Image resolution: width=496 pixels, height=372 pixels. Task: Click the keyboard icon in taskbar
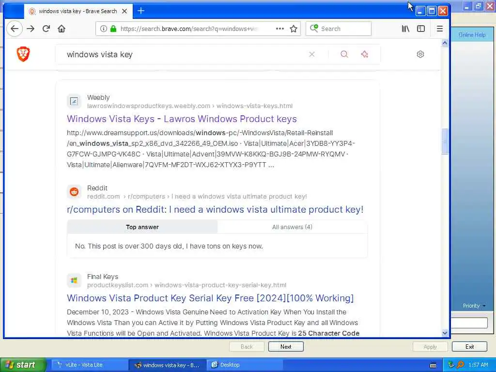433,365
